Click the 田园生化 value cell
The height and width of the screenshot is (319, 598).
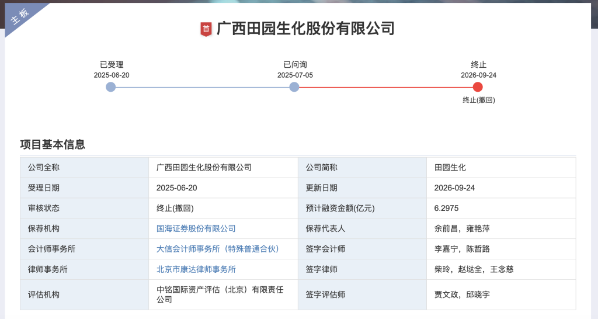(x=501, y=168)
